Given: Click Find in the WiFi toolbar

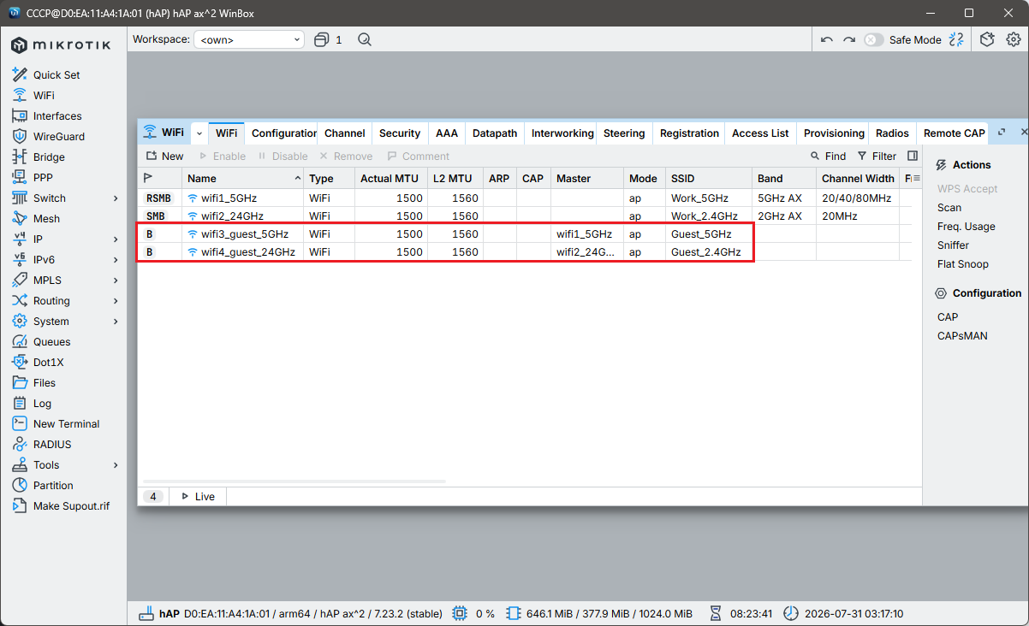Looking at the screenshot, I should point(828,156).
